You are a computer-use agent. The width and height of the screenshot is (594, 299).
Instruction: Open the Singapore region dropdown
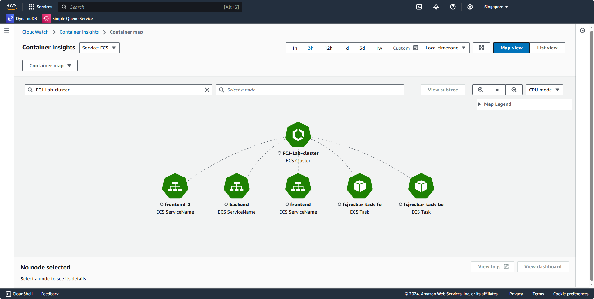[496, 7]
